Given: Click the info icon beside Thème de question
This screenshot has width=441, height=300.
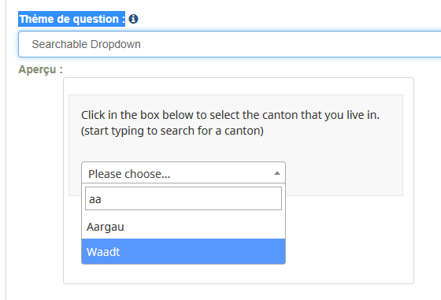Looking at the screenshot, I should 133,19.
